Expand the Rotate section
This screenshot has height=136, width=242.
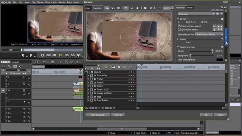tap(178, 39)
